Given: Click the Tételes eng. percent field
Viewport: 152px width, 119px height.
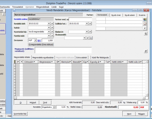Looking at the screenshot, I should pyautogui.click(x=141, y=102).
